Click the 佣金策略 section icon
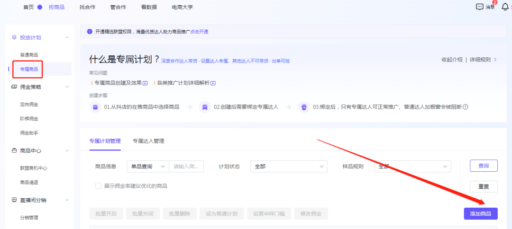512x229 pixels. (14, 87)
